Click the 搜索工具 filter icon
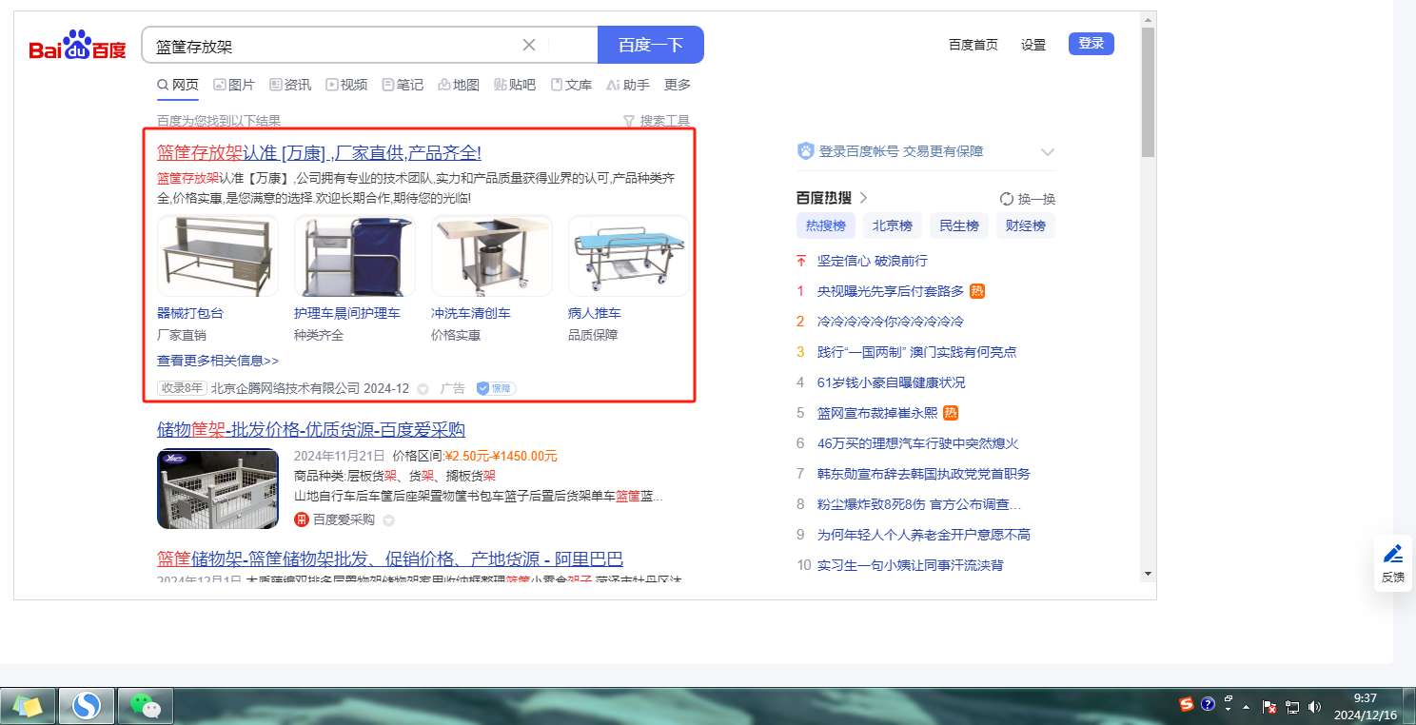This screenshot has width=1416, height=725. 628,121
